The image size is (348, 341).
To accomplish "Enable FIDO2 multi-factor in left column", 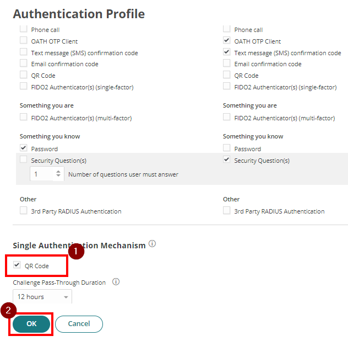I will (24, 117).
